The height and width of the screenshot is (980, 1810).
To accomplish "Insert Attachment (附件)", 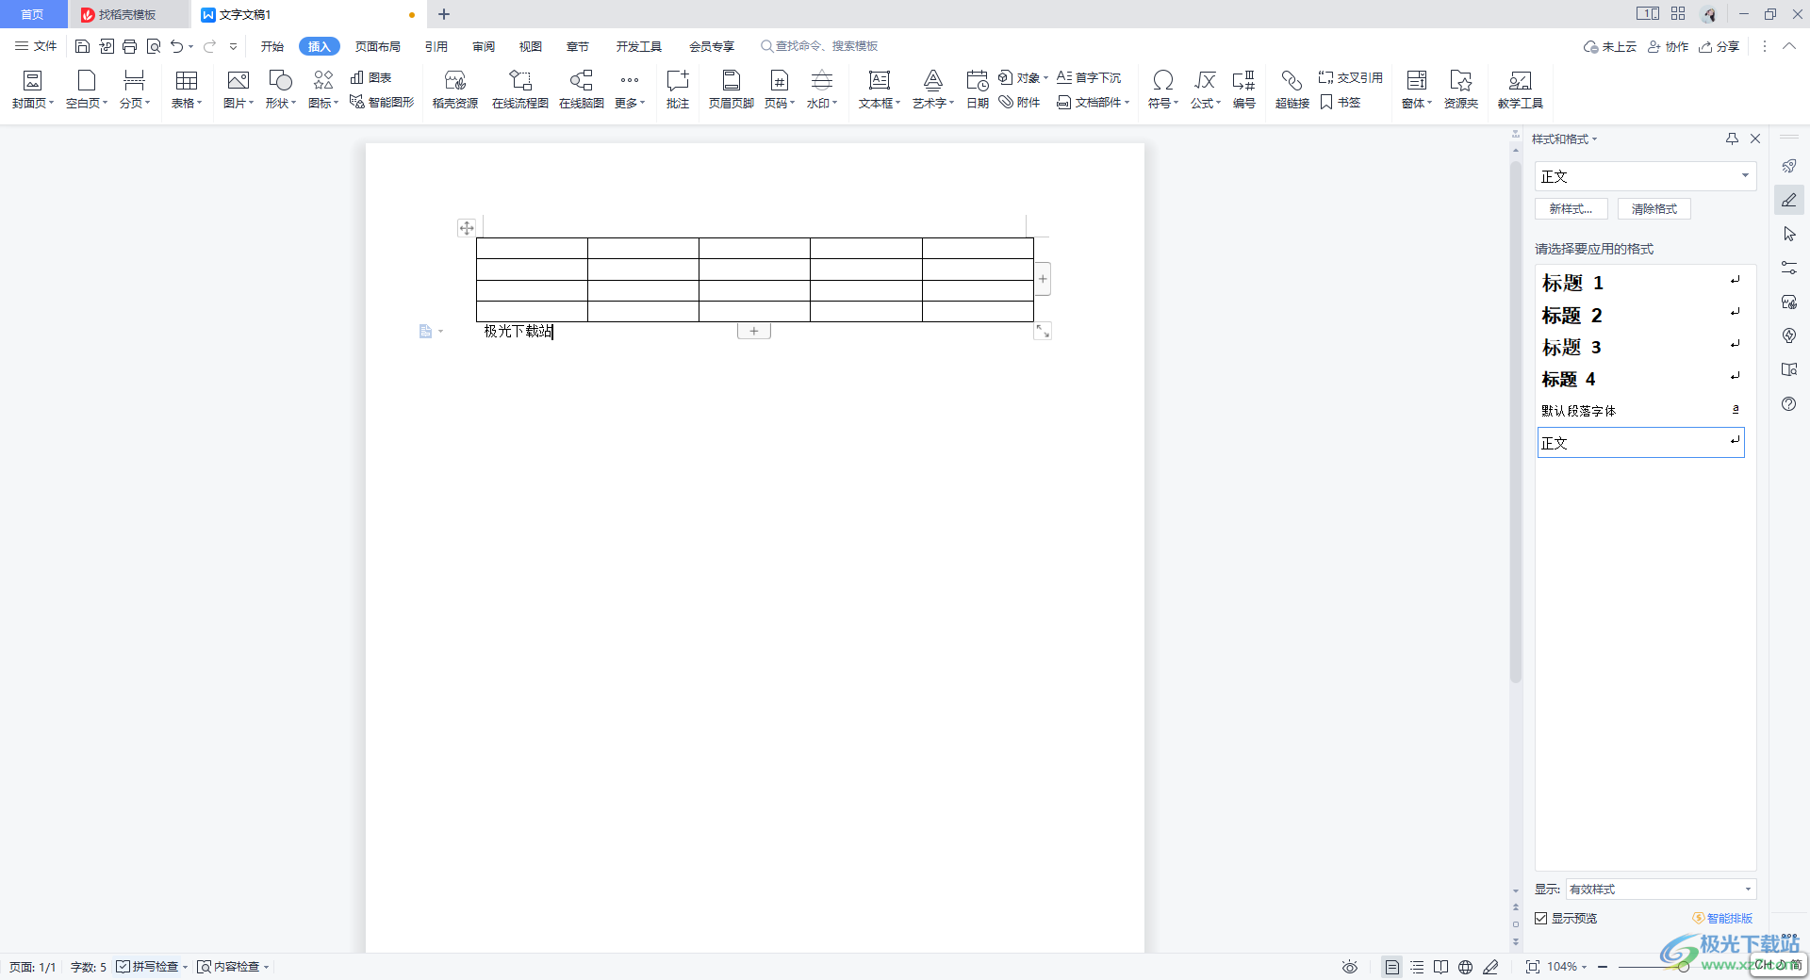I will (1019, 102).
